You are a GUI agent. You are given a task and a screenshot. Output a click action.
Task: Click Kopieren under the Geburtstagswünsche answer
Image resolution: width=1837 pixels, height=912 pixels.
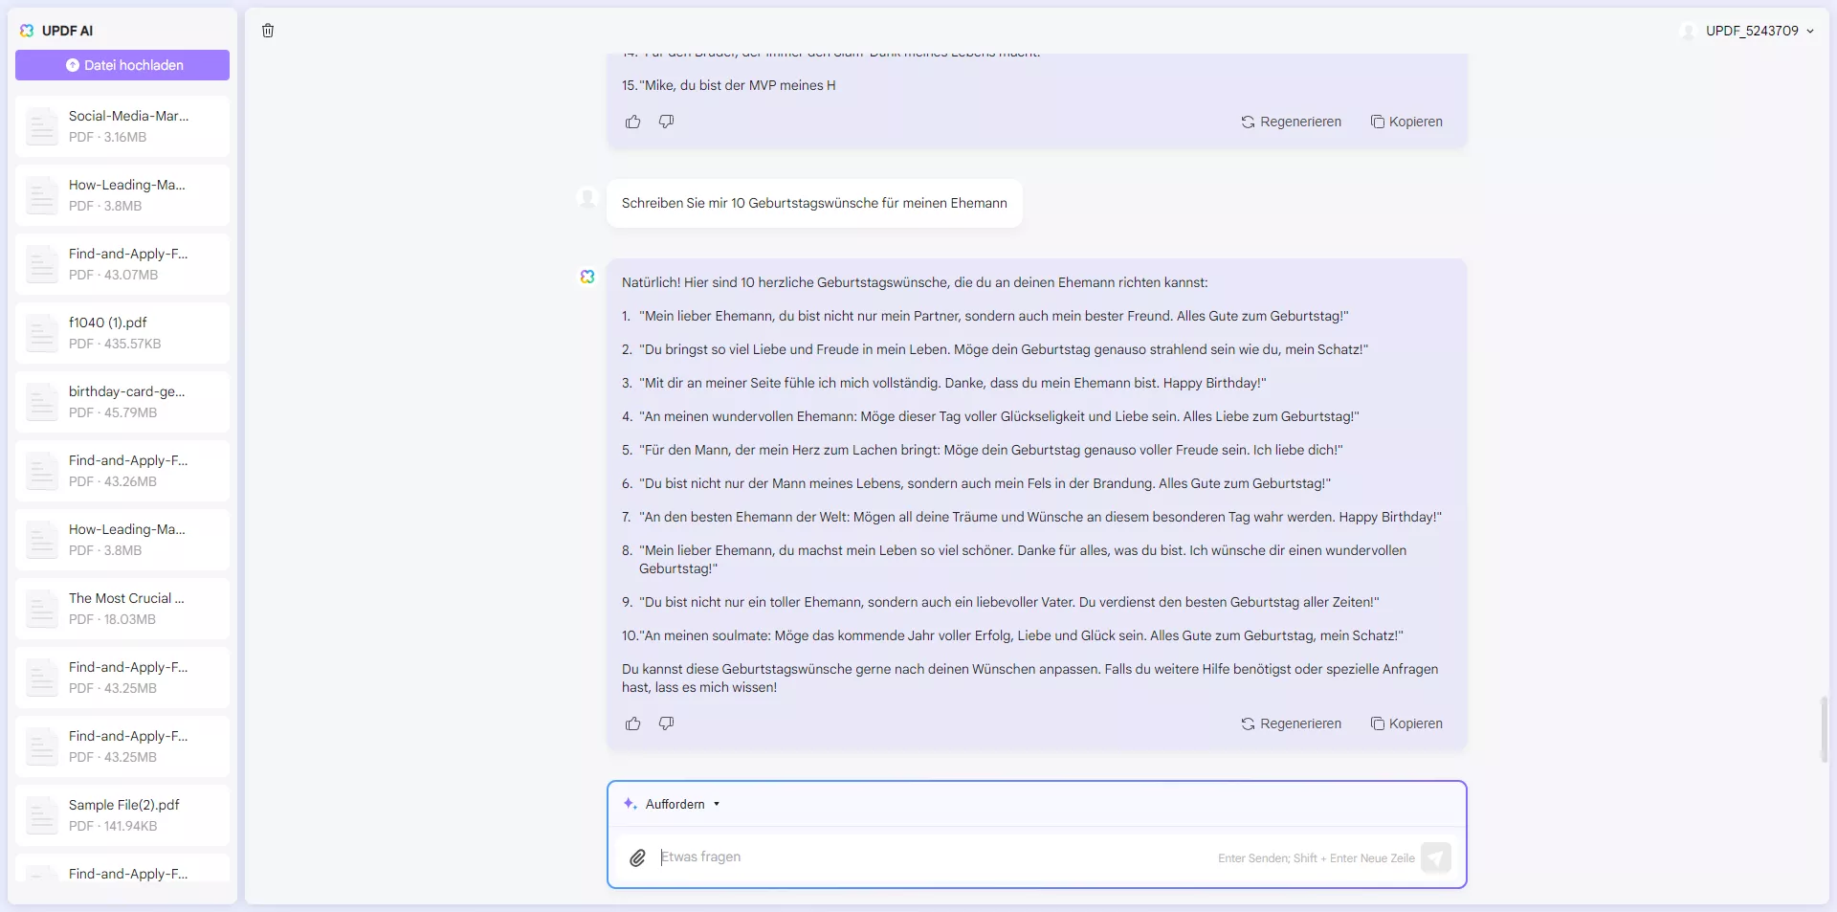coord(1406,723)
